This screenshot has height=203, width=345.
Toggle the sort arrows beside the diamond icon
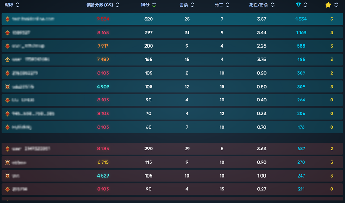click(x=305, y=5)
